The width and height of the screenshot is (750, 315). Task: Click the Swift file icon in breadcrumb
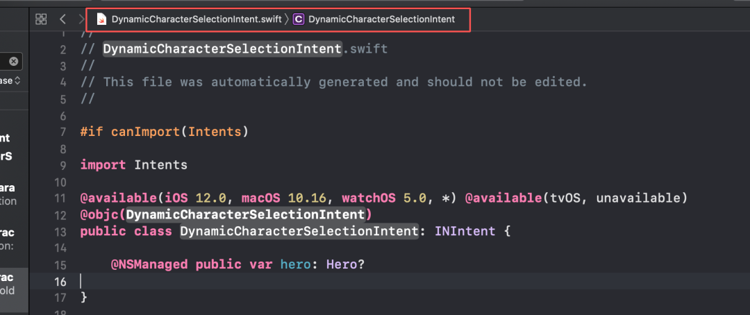(x=102, y=19)
